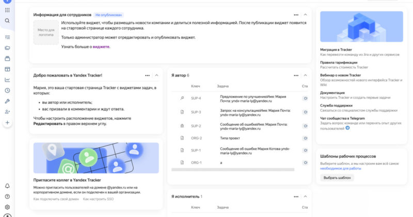413x217 pixels.
Task: Open the 'виджете' link
Action: [x=101, y=47]
